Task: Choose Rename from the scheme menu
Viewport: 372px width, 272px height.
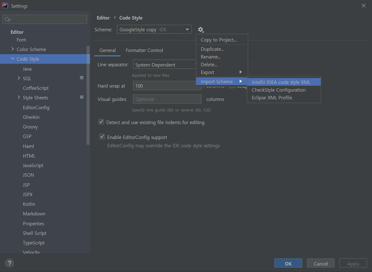Action: [x=222, y=57]
